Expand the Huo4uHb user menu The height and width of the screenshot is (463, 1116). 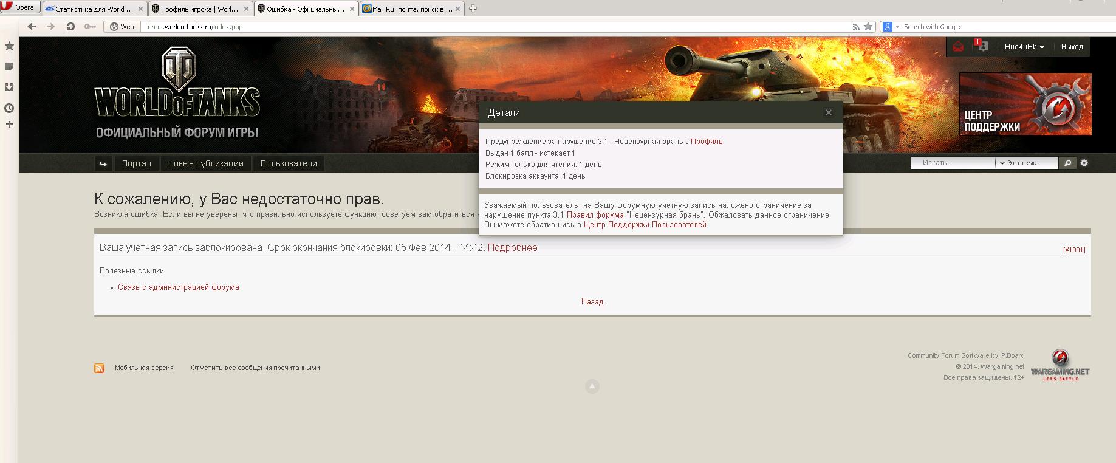click(1024, 47)
